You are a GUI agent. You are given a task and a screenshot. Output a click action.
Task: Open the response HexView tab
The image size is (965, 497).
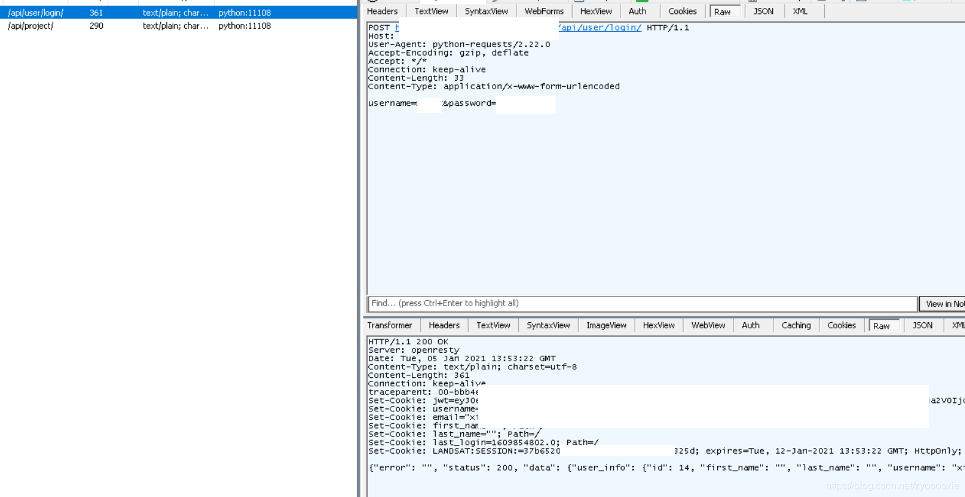[658, 325]
